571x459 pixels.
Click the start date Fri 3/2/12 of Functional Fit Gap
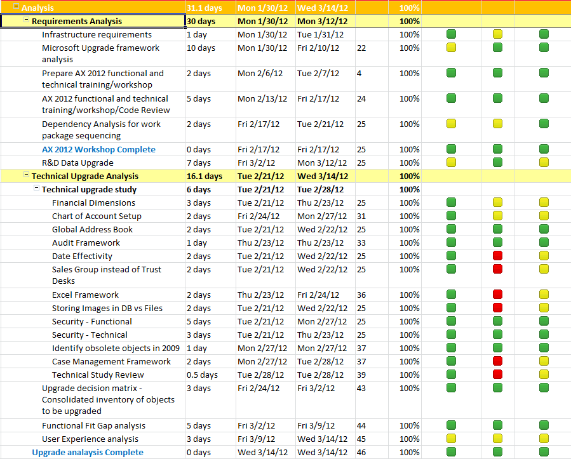(257, 425)
